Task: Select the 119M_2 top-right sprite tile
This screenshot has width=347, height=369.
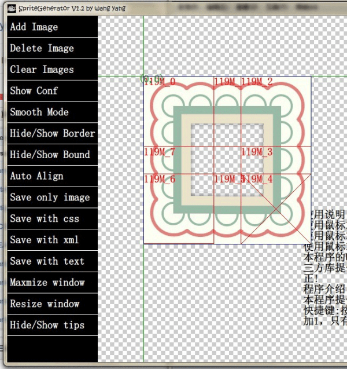Action: 276,111
